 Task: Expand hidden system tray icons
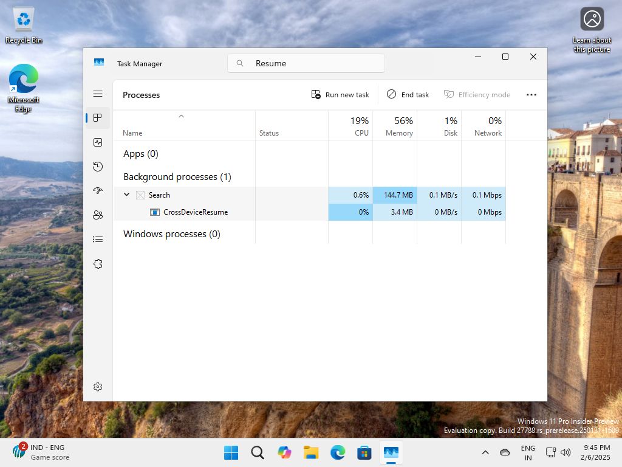coord(485,452)
